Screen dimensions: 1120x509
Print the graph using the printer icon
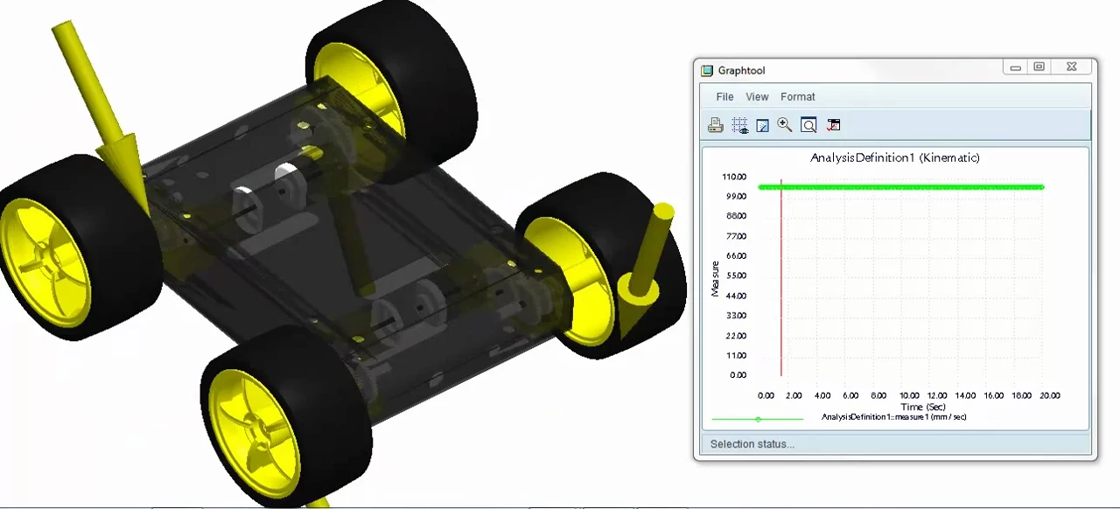click(716, 125)
